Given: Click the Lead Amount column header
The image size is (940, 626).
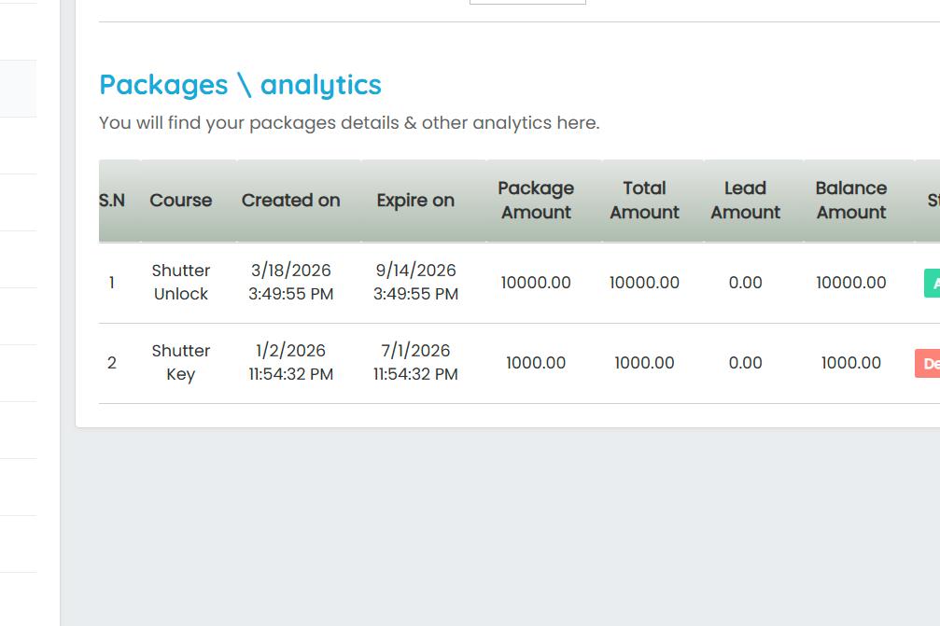Looking at the screenshot, I should (745, 201).
